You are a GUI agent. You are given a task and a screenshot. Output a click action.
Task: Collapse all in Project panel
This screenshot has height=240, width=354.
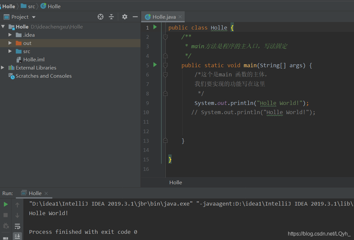pos(111,17)
